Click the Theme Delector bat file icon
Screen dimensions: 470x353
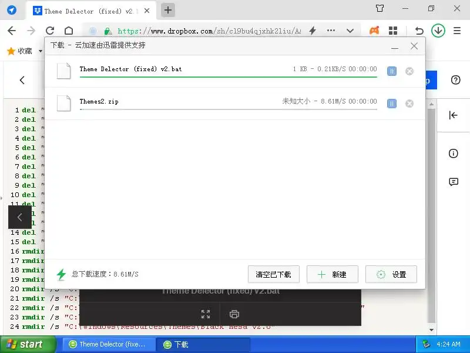click(x=64, y=71)
